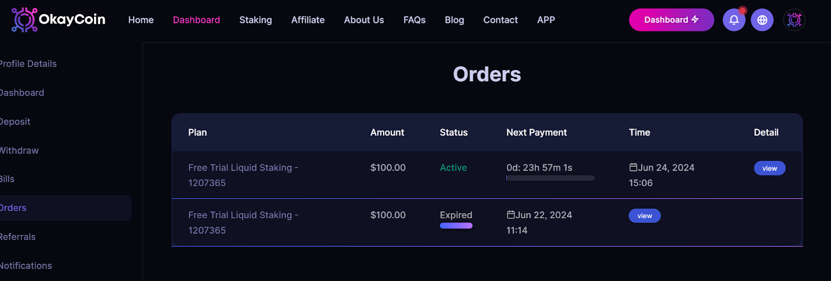Click the globe language icon

[x=762, y=20]
